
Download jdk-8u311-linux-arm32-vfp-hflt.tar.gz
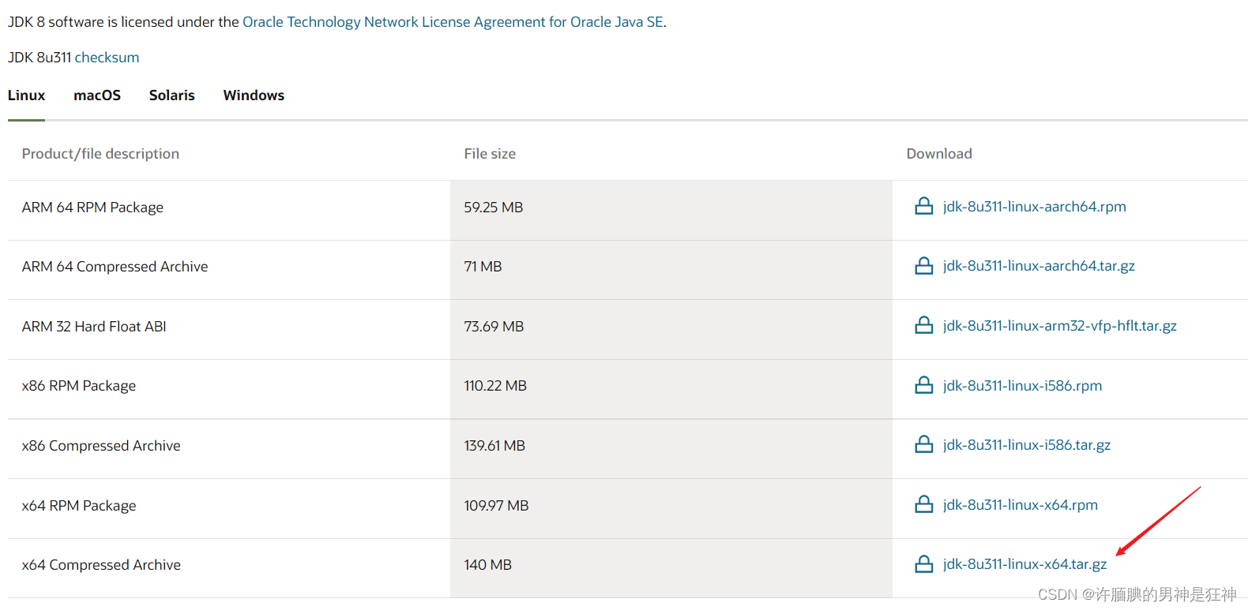tap(1059, 326)
